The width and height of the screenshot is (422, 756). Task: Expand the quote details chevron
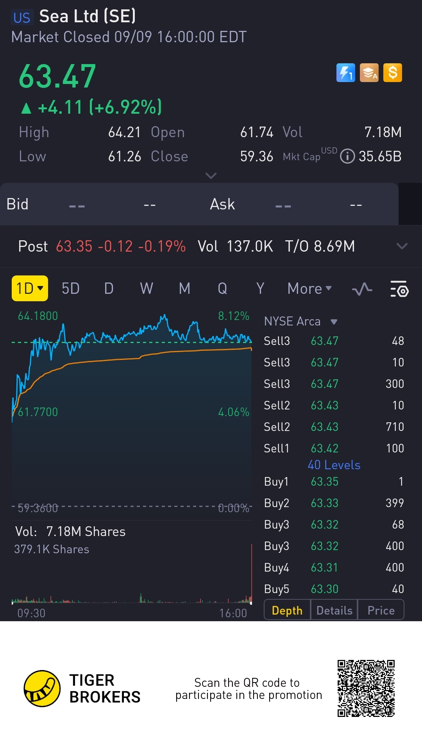coord(211,176)
